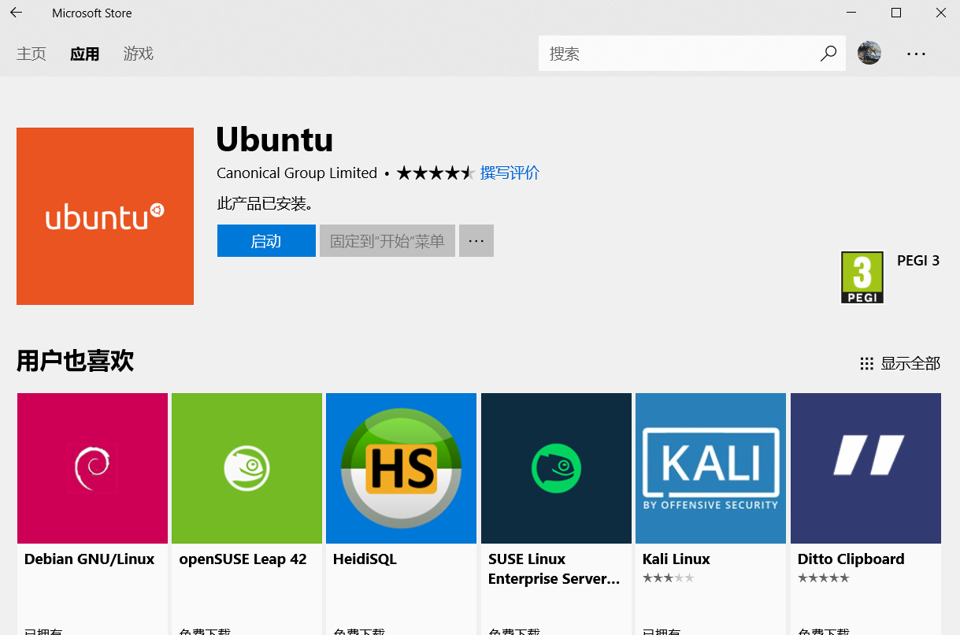The image size is (960, 635).
Task: Open the HeidiSQL tile image
Action: click(401, 468)
